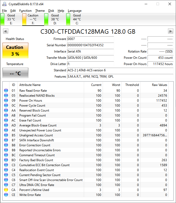The image size is (176, 203).
Task: Click the Threshold column header
Action: [x=131, y=85]
